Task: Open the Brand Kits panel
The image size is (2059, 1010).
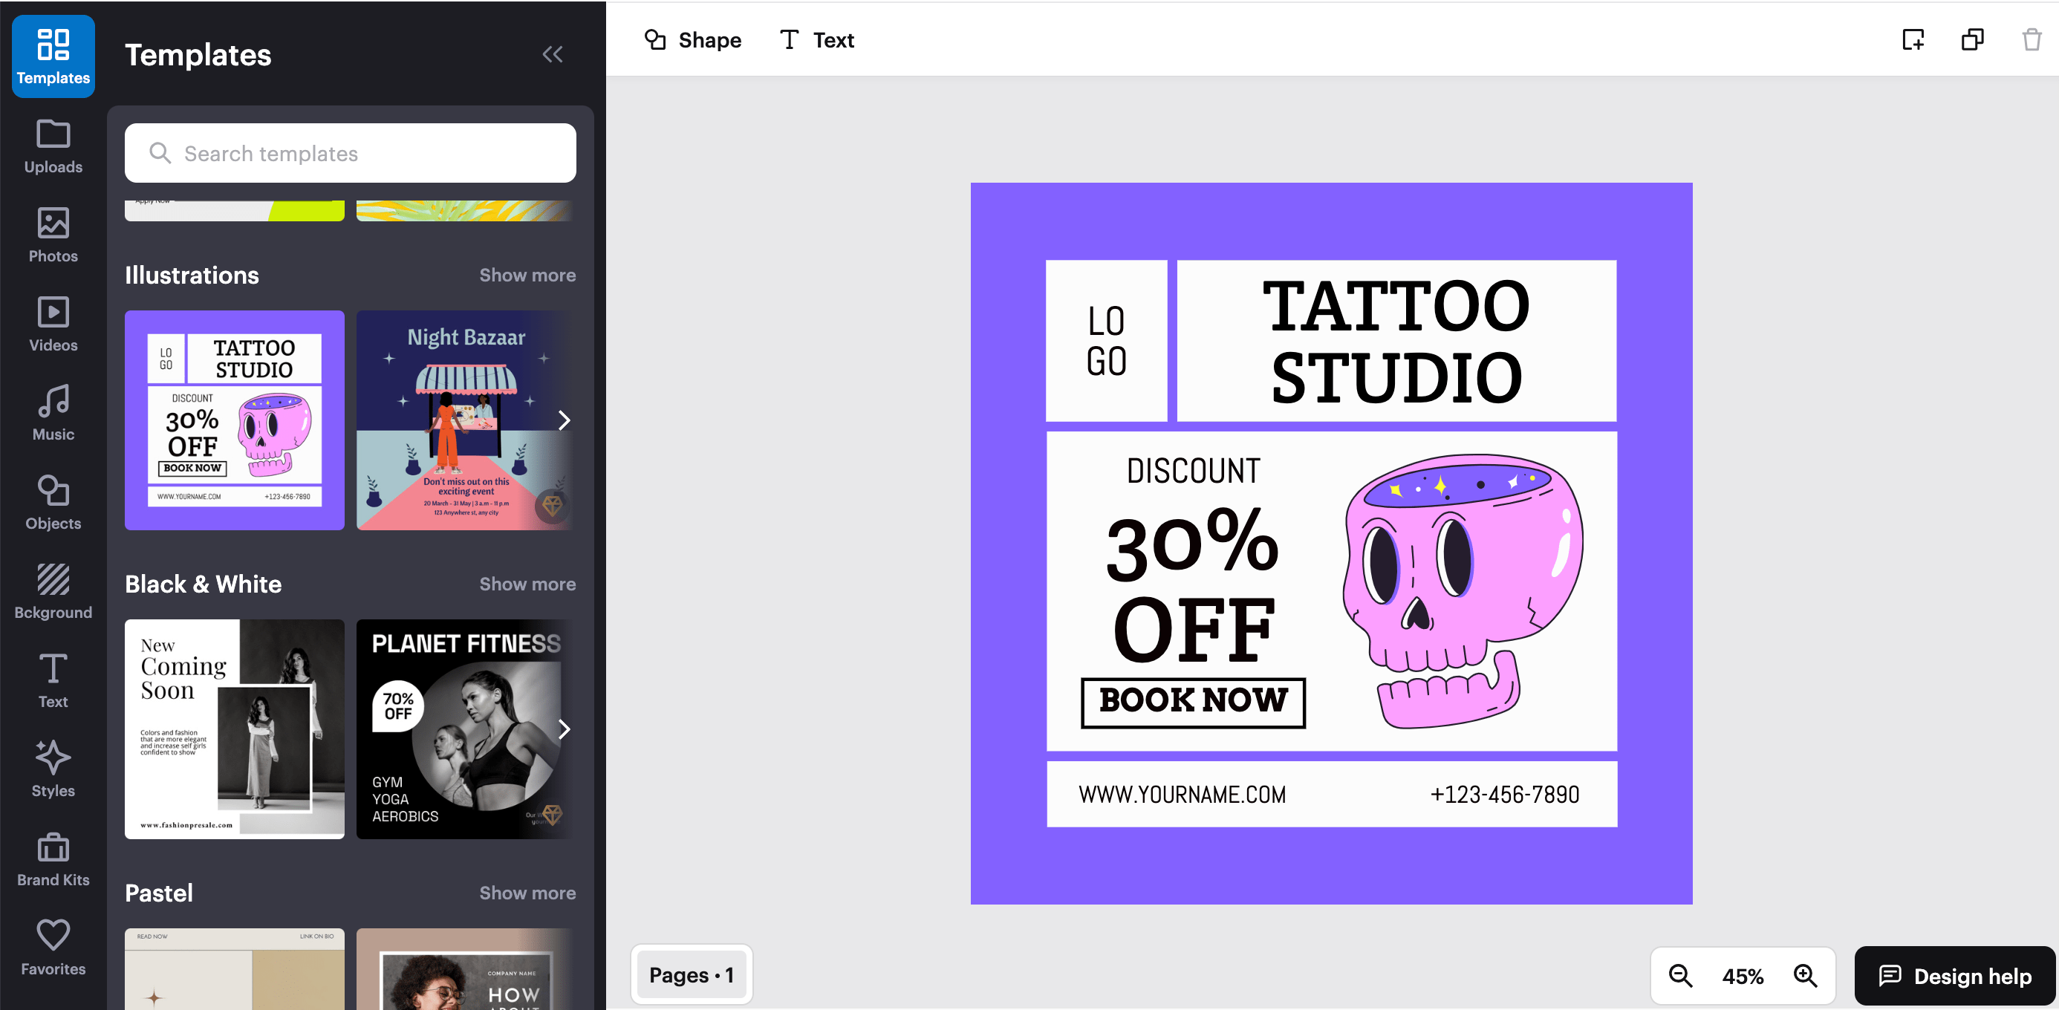Action: pyautogui.click(x=53, y=858)
